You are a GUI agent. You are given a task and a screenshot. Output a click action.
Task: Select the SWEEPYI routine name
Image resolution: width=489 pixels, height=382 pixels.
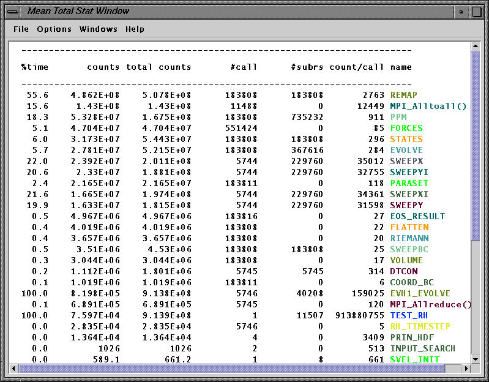409,172
